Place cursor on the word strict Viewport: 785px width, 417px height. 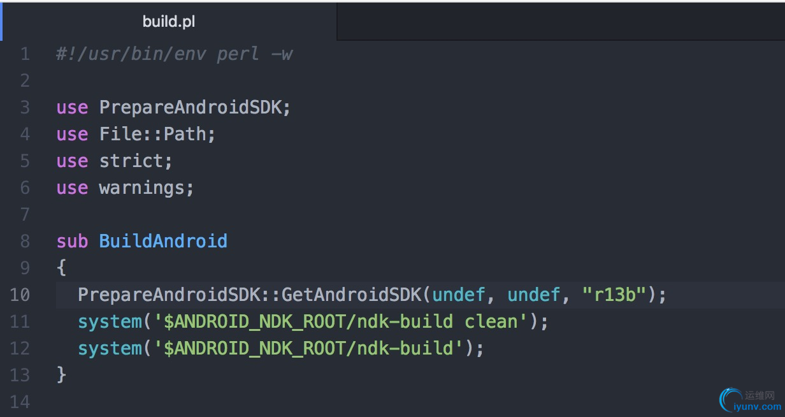(131, 161)
